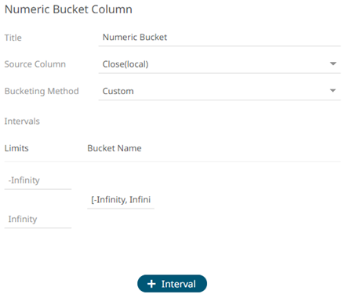The height and width of the screenshot is (298, 342).
Task: Click the Limits column header
Action: (16, 148)
